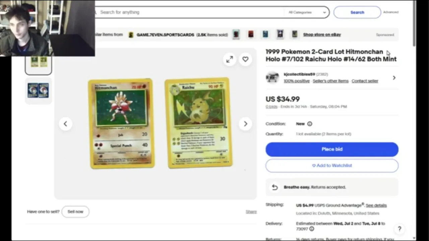
Task: Show next image with right arrow
Action: [245, 124]
